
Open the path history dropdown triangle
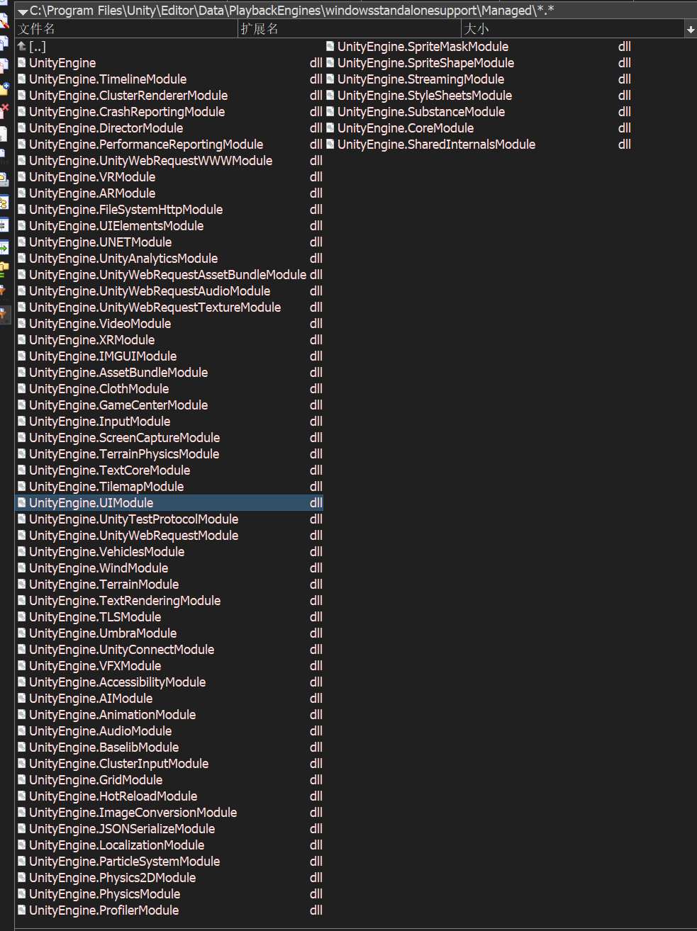(23, 12)
